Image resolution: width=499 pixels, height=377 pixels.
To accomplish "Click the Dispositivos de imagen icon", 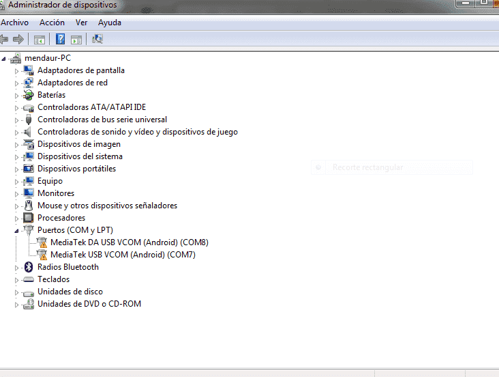I will [29, 144].
